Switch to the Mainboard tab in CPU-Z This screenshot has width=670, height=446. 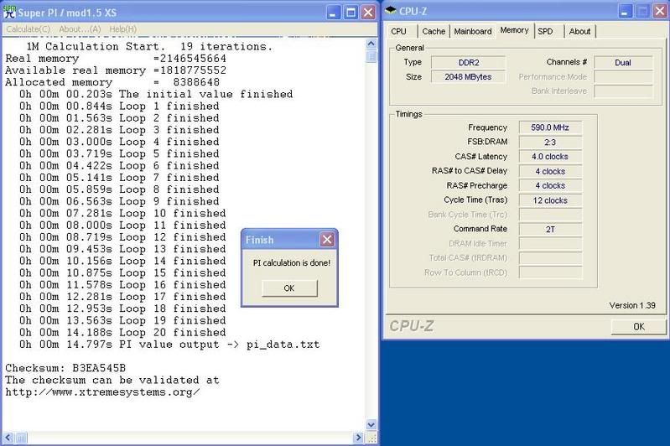click(473, 31)
